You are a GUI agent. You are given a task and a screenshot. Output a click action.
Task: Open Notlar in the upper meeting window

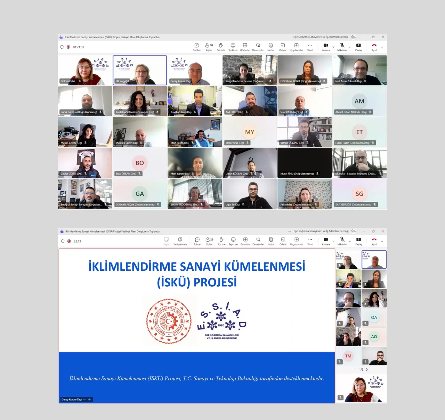(270, 47)
